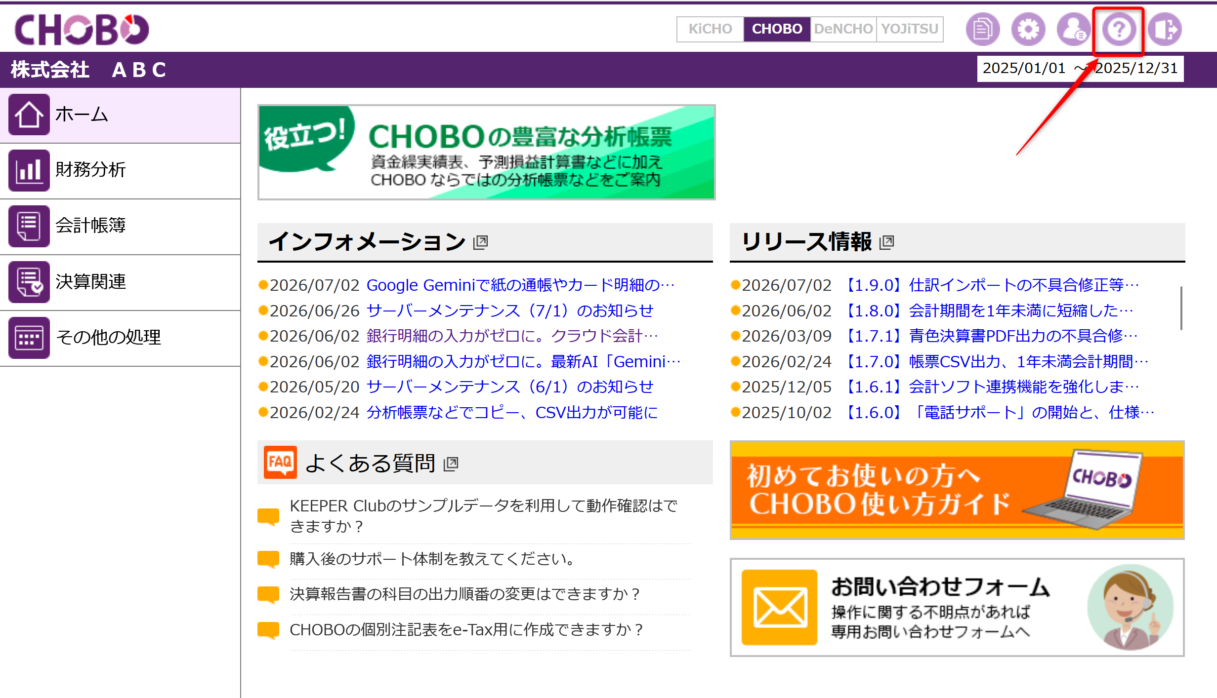The width and height of the screenshot is (1217, 698).
Task: Click the 会計帳簿 ledger icon
Action: (x=29, y=226)
